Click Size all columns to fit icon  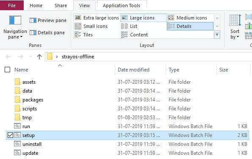tap(249, 36)
